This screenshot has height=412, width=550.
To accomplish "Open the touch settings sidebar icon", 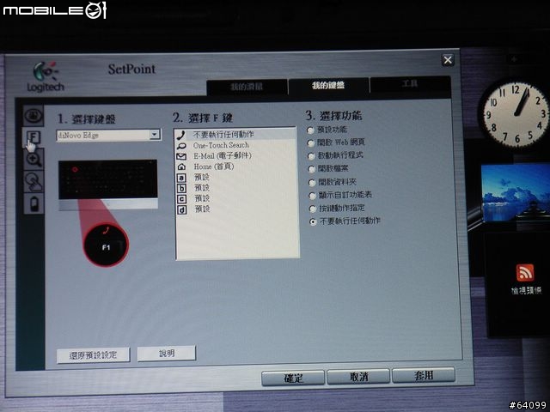I will (34, 181).
